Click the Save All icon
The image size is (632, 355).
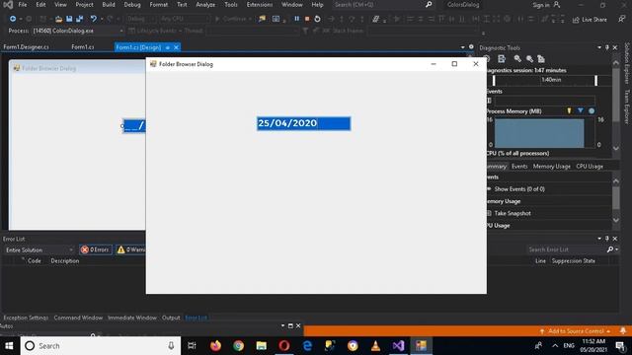(x=79, y=19)
